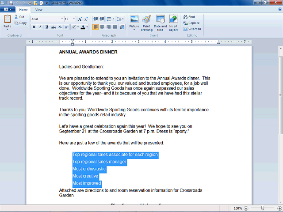Click the ANNUAL AWARDS DINNER heading
Image resolution: width=283 pixels, height=212 pixels.
(88, 52)
